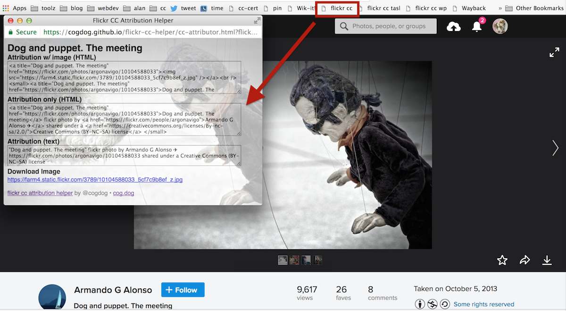Open the Apps grid in bookmarks bar

point(14,8)
